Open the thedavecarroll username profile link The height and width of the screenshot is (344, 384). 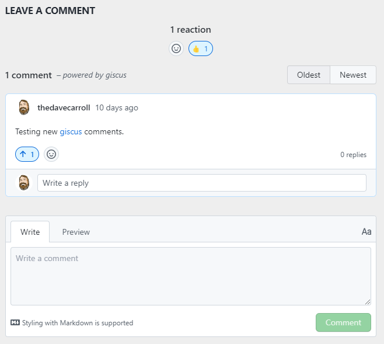click(x=64, y=107)
